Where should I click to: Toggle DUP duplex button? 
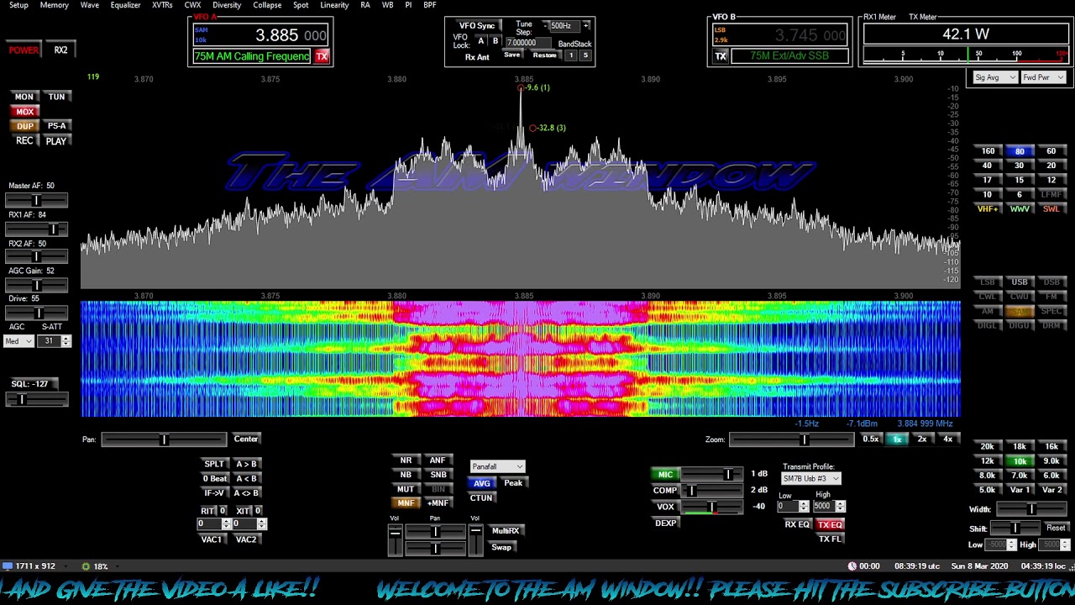click(x=24, y=126)
